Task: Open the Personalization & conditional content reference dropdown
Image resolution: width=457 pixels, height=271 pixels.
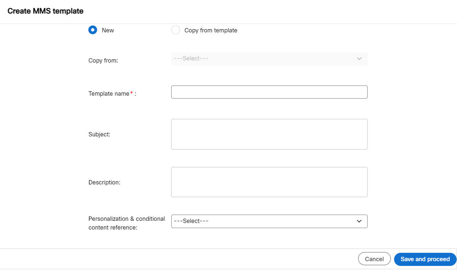Action: pos(269,221)
